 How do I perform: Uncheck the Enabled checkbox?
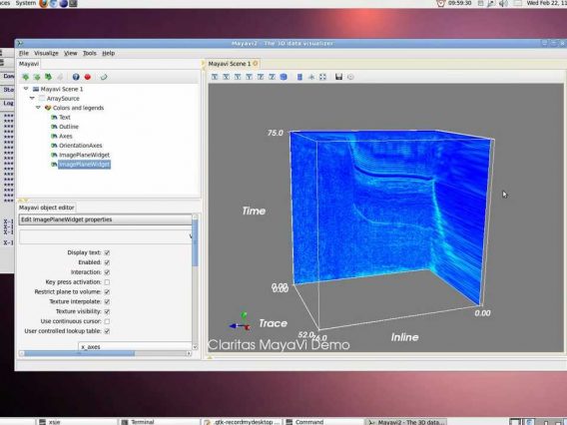pos(107,262)
